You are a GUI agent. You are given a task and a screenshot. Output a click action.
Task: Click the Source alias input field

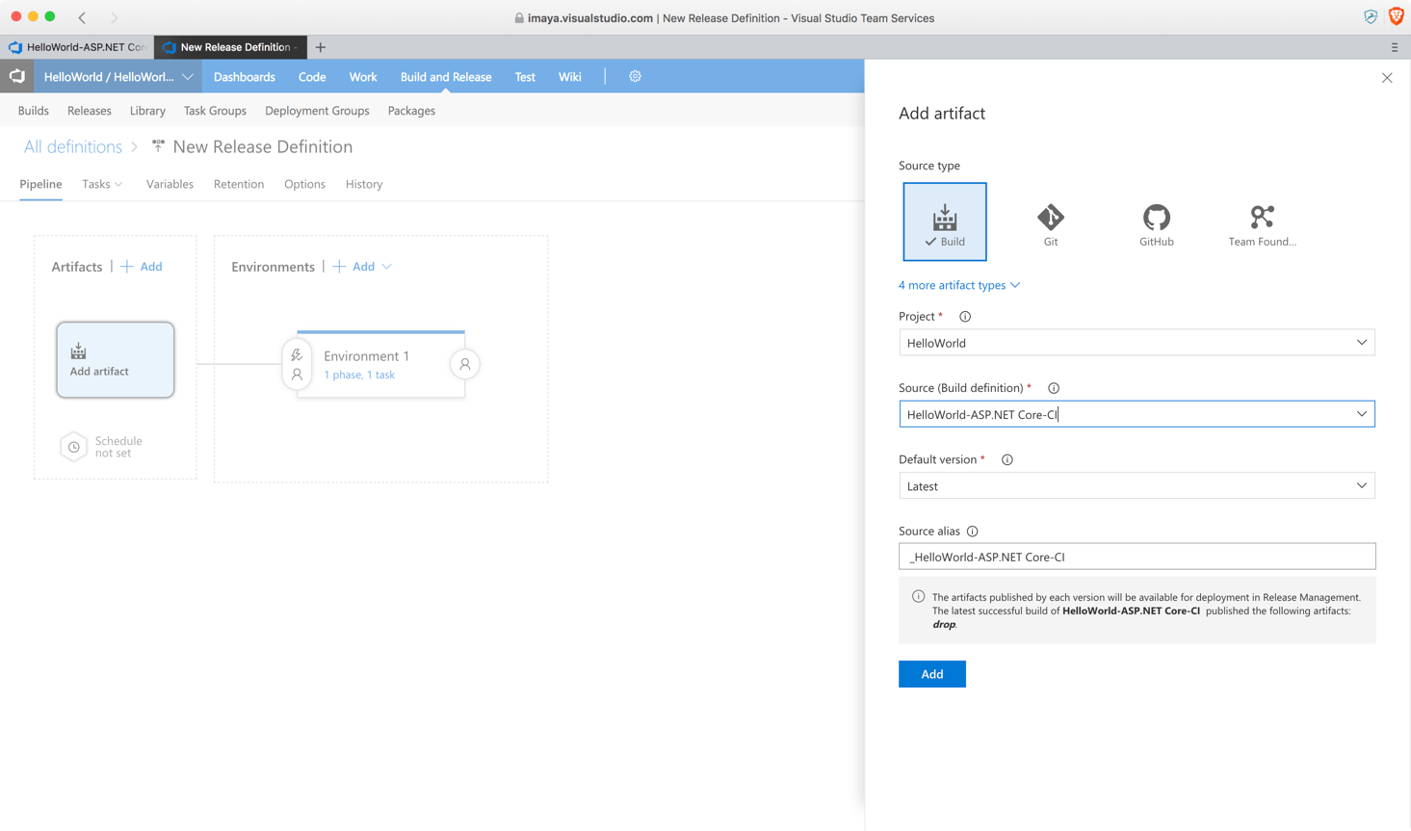click(1137, 557)
